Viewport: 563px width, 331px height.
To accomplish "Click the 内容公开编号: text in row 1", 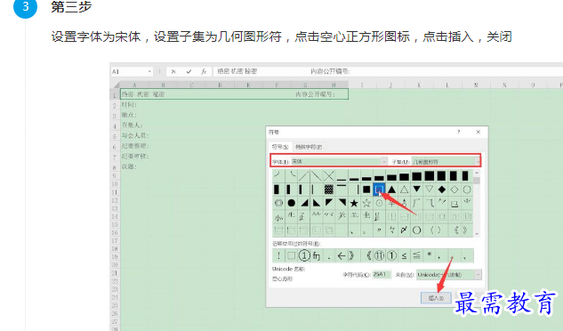I will pos(315,94).
